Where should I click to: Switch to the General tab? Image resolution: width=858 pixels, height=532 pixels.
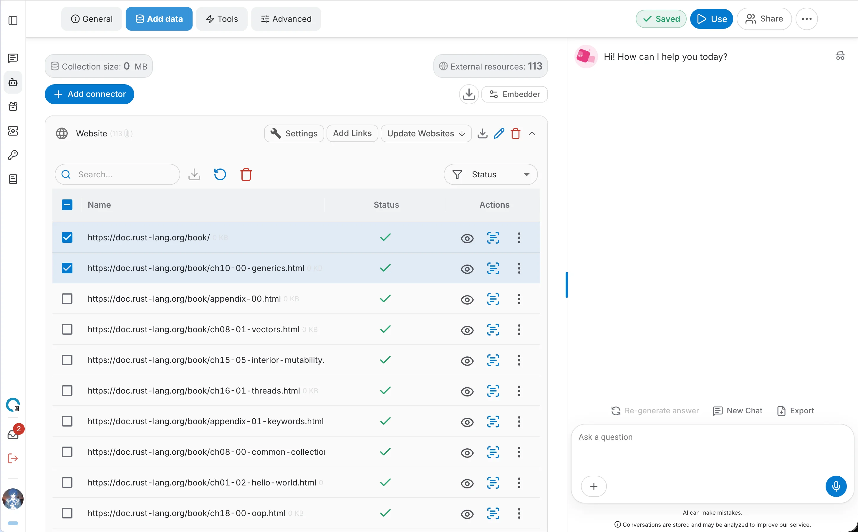(x=92, y=19)
